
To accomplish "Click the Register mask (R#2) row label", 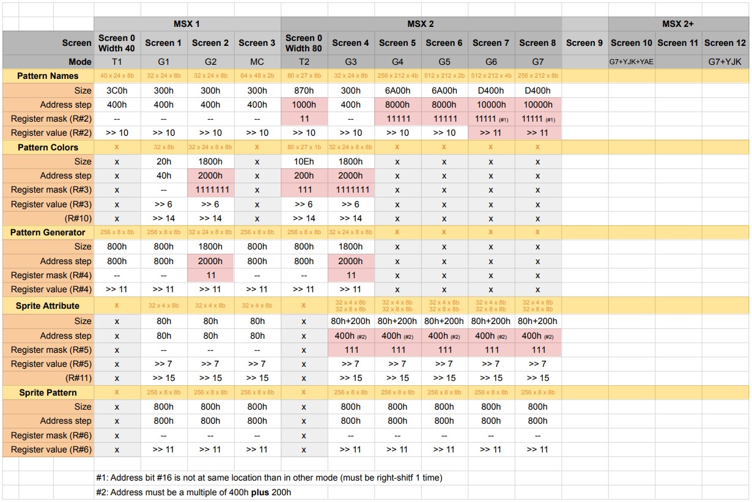I will click(48, 119).
